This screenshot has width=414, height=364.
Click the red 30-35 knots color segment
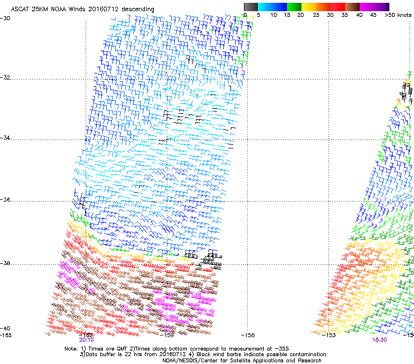338,7
